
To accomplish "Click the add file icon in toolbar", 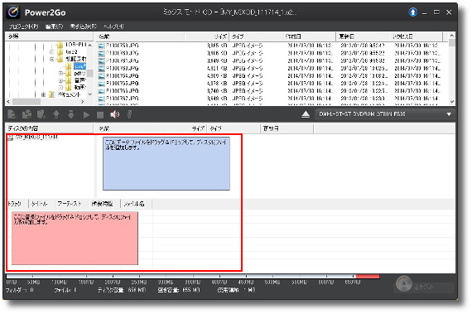I will [12, 114].
